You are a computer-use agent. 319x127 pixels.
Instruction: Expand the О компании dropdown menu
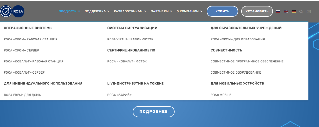(189, 11)
